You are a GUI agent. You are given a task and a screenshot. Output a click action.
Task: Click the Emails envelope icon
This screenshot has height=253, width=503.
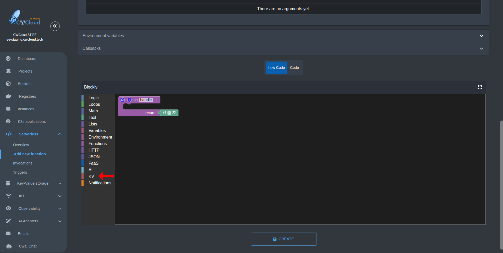pos(8,233)
